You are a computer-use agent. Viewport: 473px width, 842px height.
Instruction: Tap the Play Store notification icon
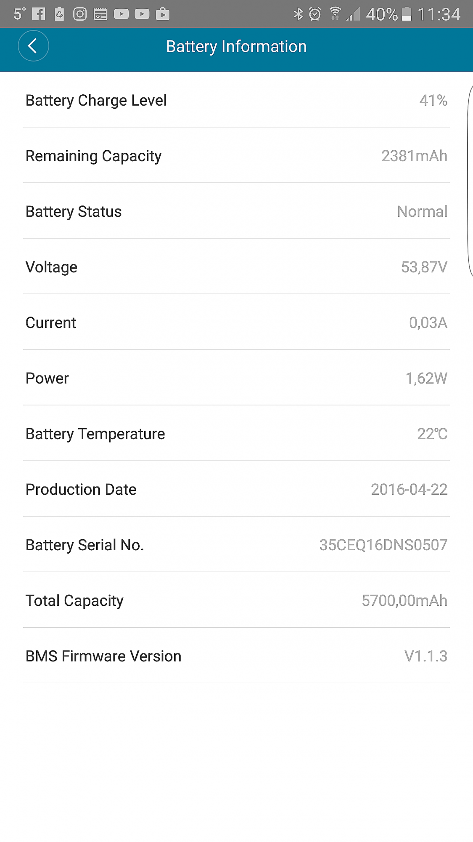[163, 14]
